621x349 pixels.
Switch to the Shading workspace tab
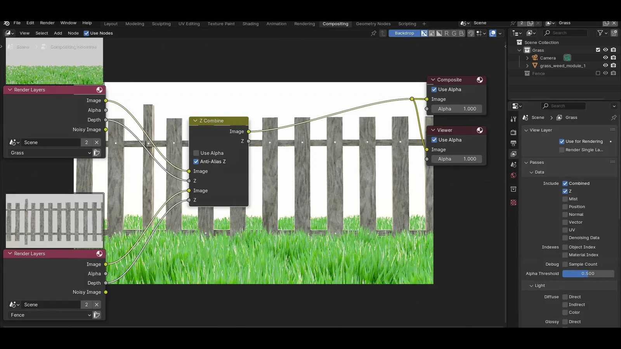coord(250,24)
